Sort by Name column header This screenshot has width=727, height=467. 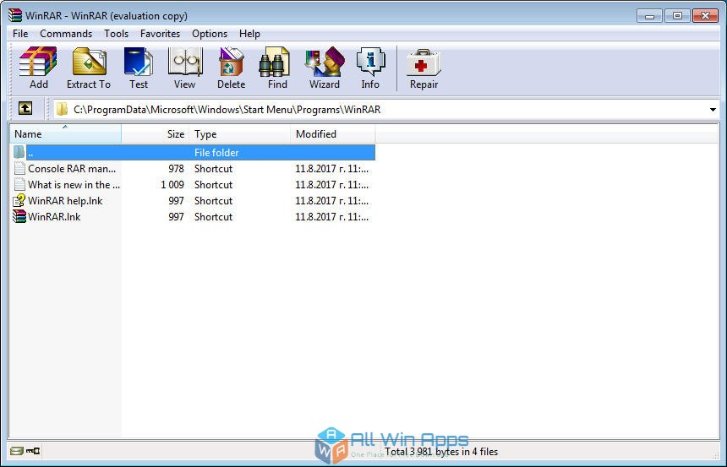[65, 134]
